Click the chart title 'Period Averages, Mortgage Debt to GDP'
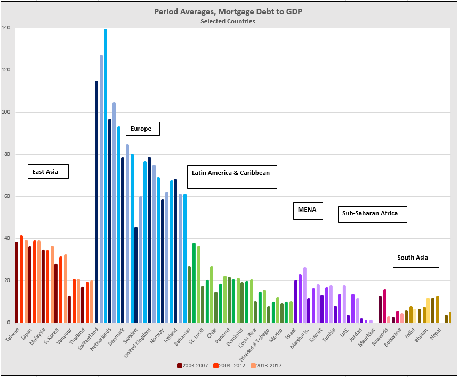This screenshot has width=459, height=377. 228,11
